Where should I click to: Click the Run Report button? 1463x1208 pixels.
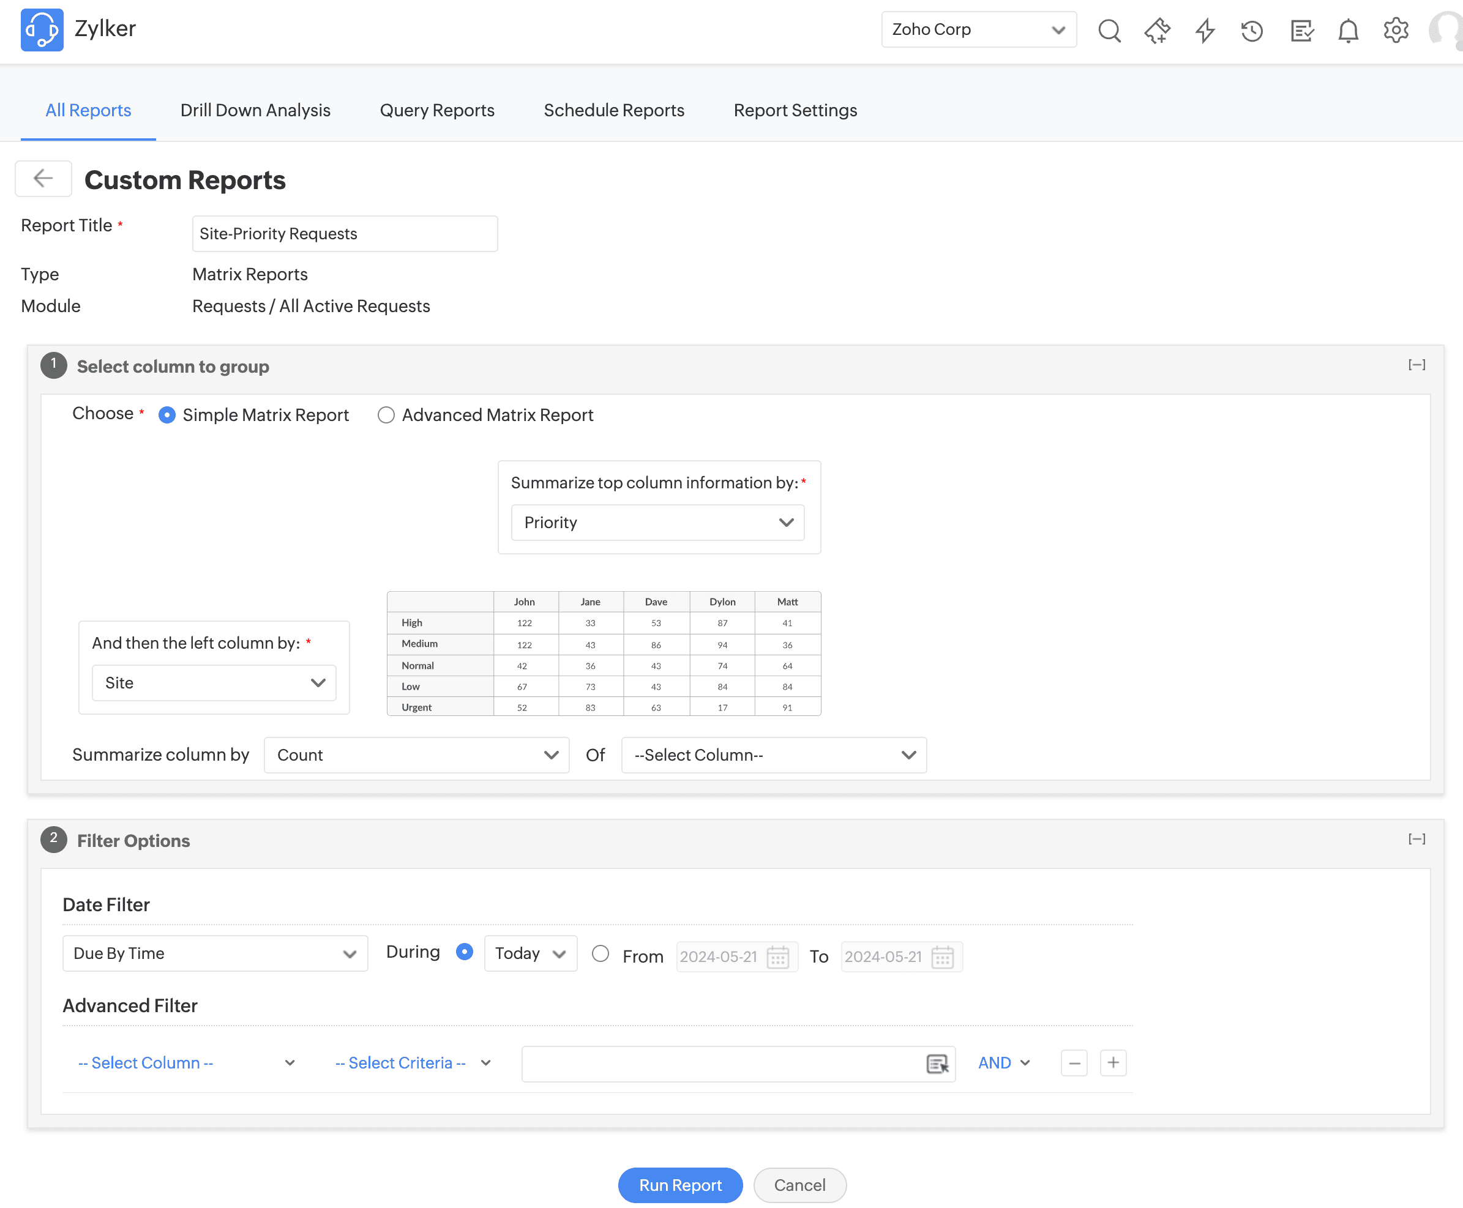[x=679, y=1184]
